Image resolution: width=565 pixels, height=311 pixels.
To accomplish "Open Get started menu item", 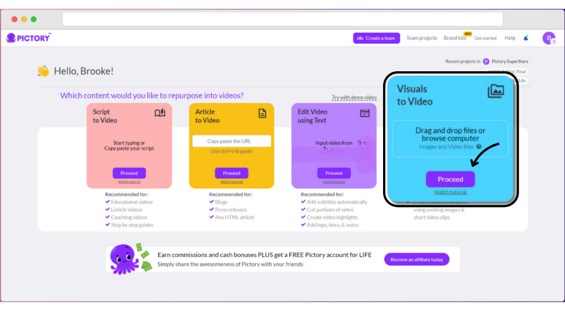I will pyautogui.click(x=485, y=38).
